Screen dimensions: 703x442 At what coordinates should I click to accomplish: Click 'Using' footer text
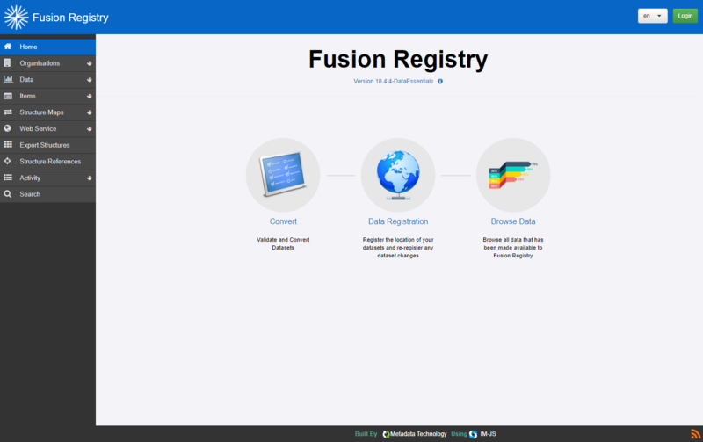click(x=459, y=434)
